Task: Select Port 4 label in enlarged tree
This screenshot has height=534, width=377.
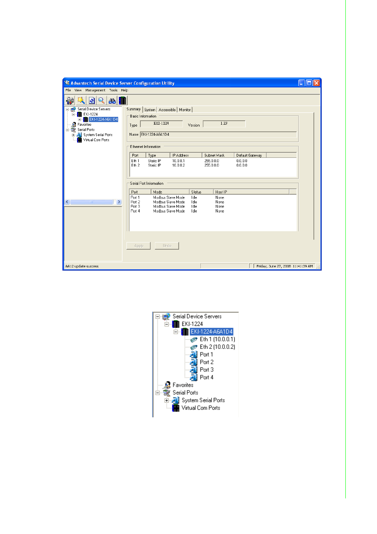Action: pos(207,377)
